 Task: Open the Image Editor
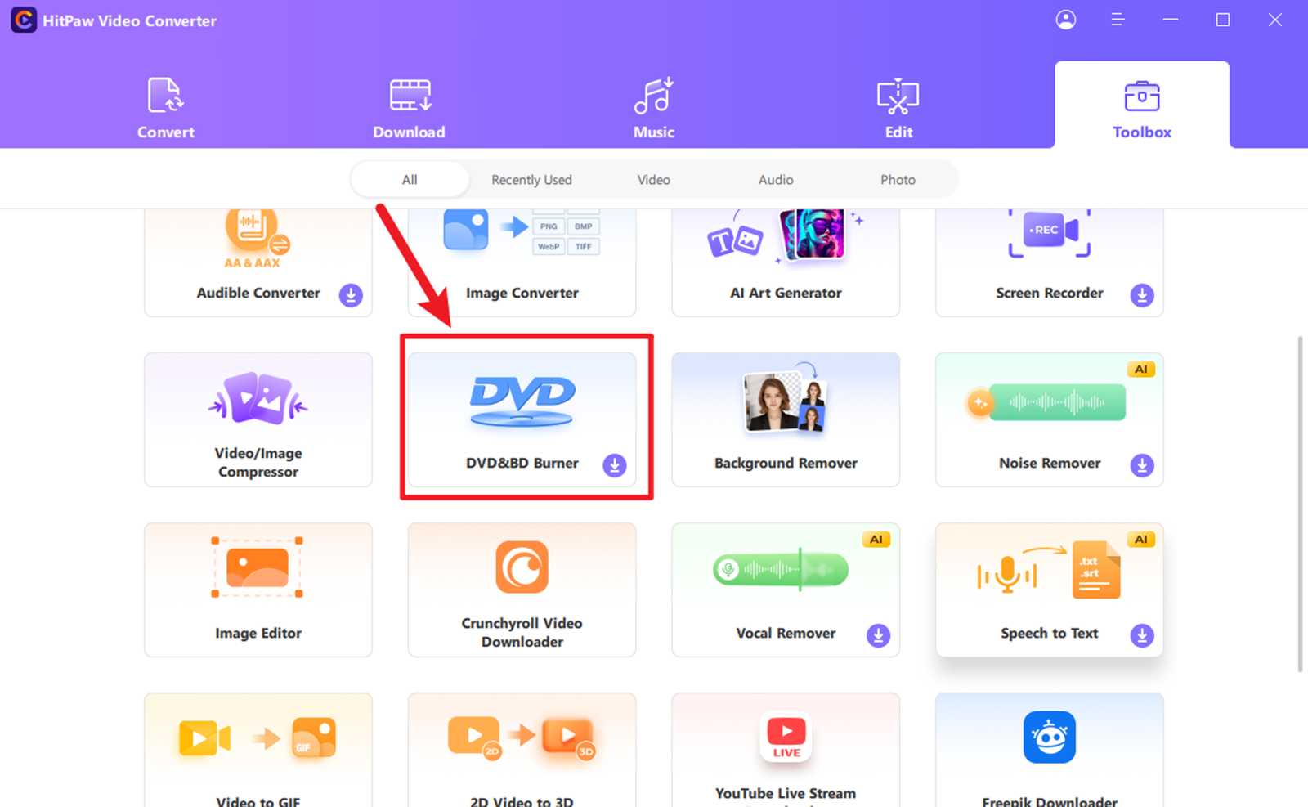[258, 589]
